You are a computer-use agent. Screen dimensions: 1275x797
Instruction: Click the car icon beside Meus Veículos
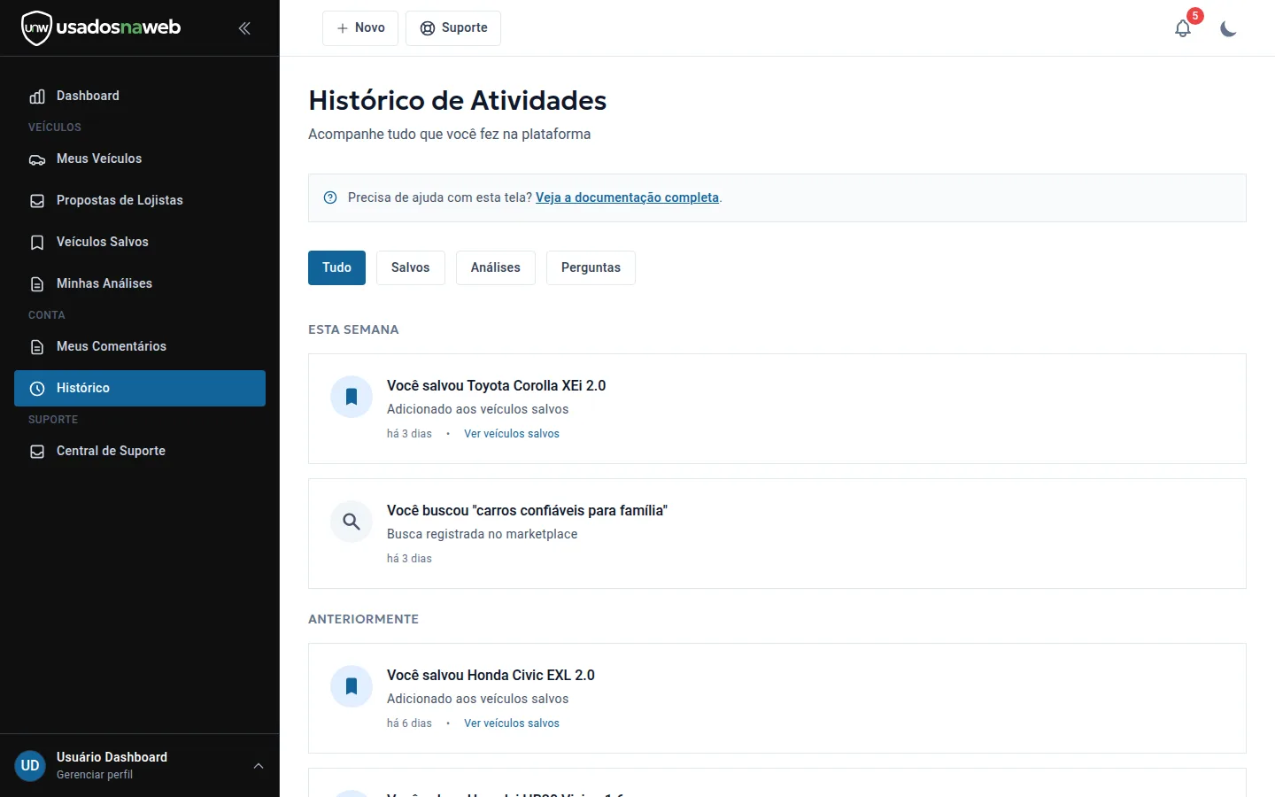click(37, 159)
